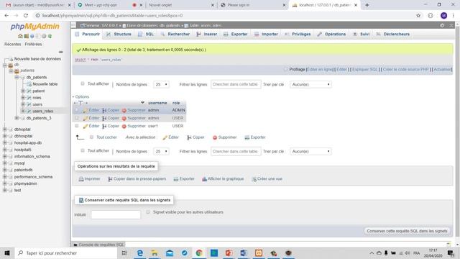Click delete icon for the user1 row
460x259 pixels.
[x=124, y=126]
